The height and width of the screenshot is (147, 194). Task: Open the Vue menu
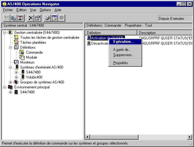click(x=33, y=10)
